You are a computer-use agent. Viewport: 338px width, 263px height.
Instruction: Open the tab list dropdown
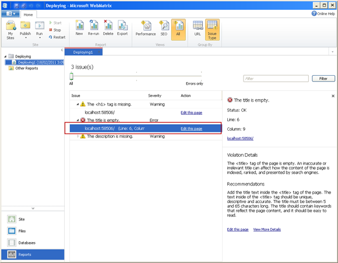pos(332,52)
